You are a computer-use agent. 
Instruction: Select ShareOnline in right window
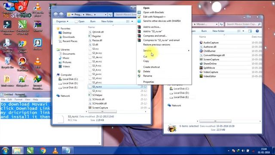pyautogui.click(x=210, y=64)
